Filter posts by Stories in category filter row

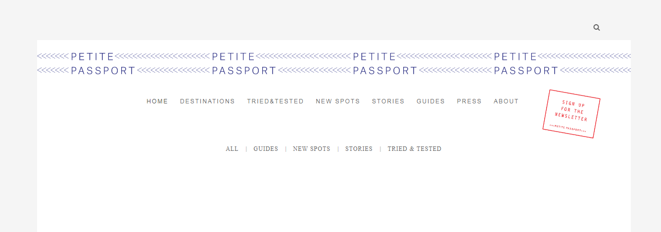(x=359, y=149)
